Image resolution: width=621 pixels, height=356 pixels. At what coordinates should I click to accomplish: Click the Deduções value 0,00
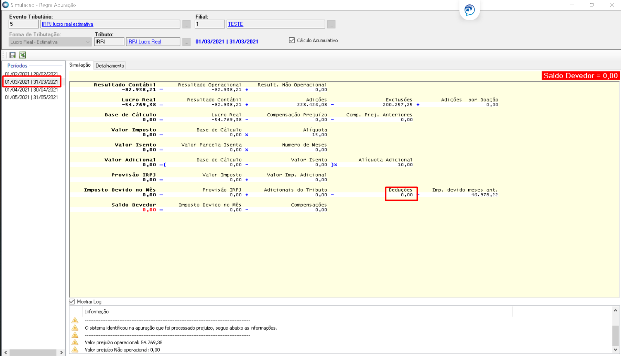406,195
